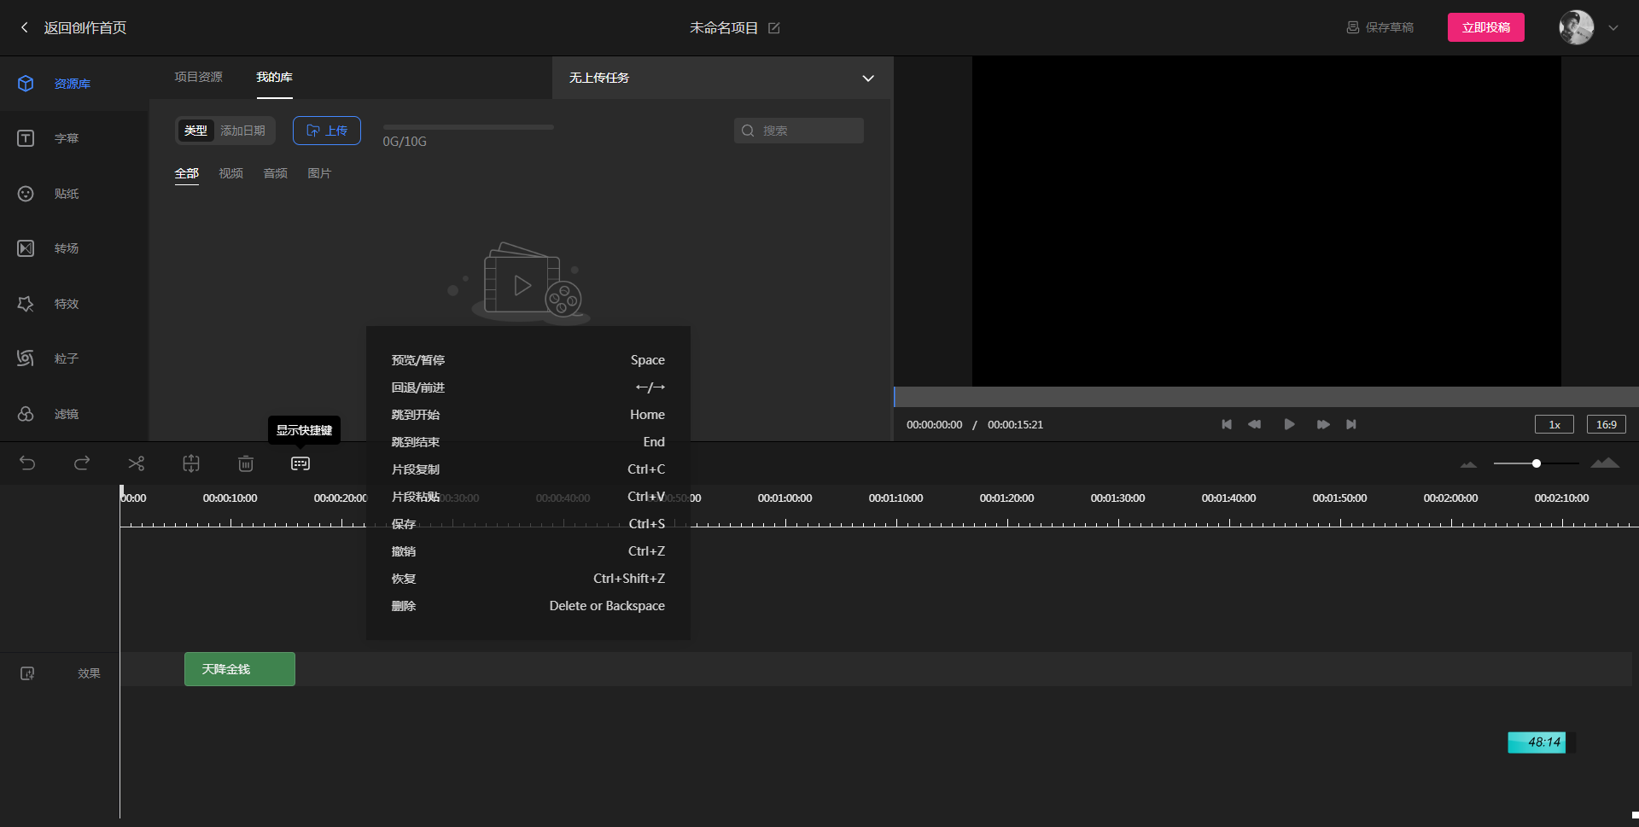Click the 上传 upload button
Viewport: 1639px width, 827px height.
(327, 131)
